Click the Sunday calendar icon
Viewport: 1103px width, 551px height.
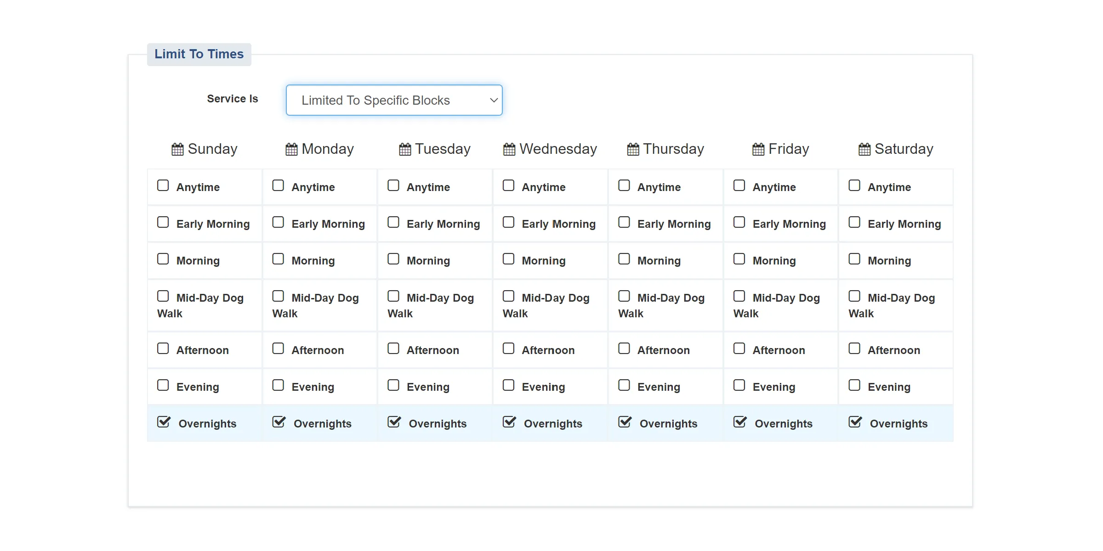click(177, 150)
